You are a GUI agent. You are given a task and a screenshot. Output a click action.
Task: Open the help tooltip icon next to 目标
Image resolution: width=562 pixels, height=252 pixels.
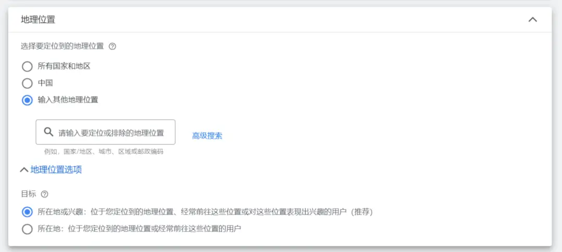point(45,194)
